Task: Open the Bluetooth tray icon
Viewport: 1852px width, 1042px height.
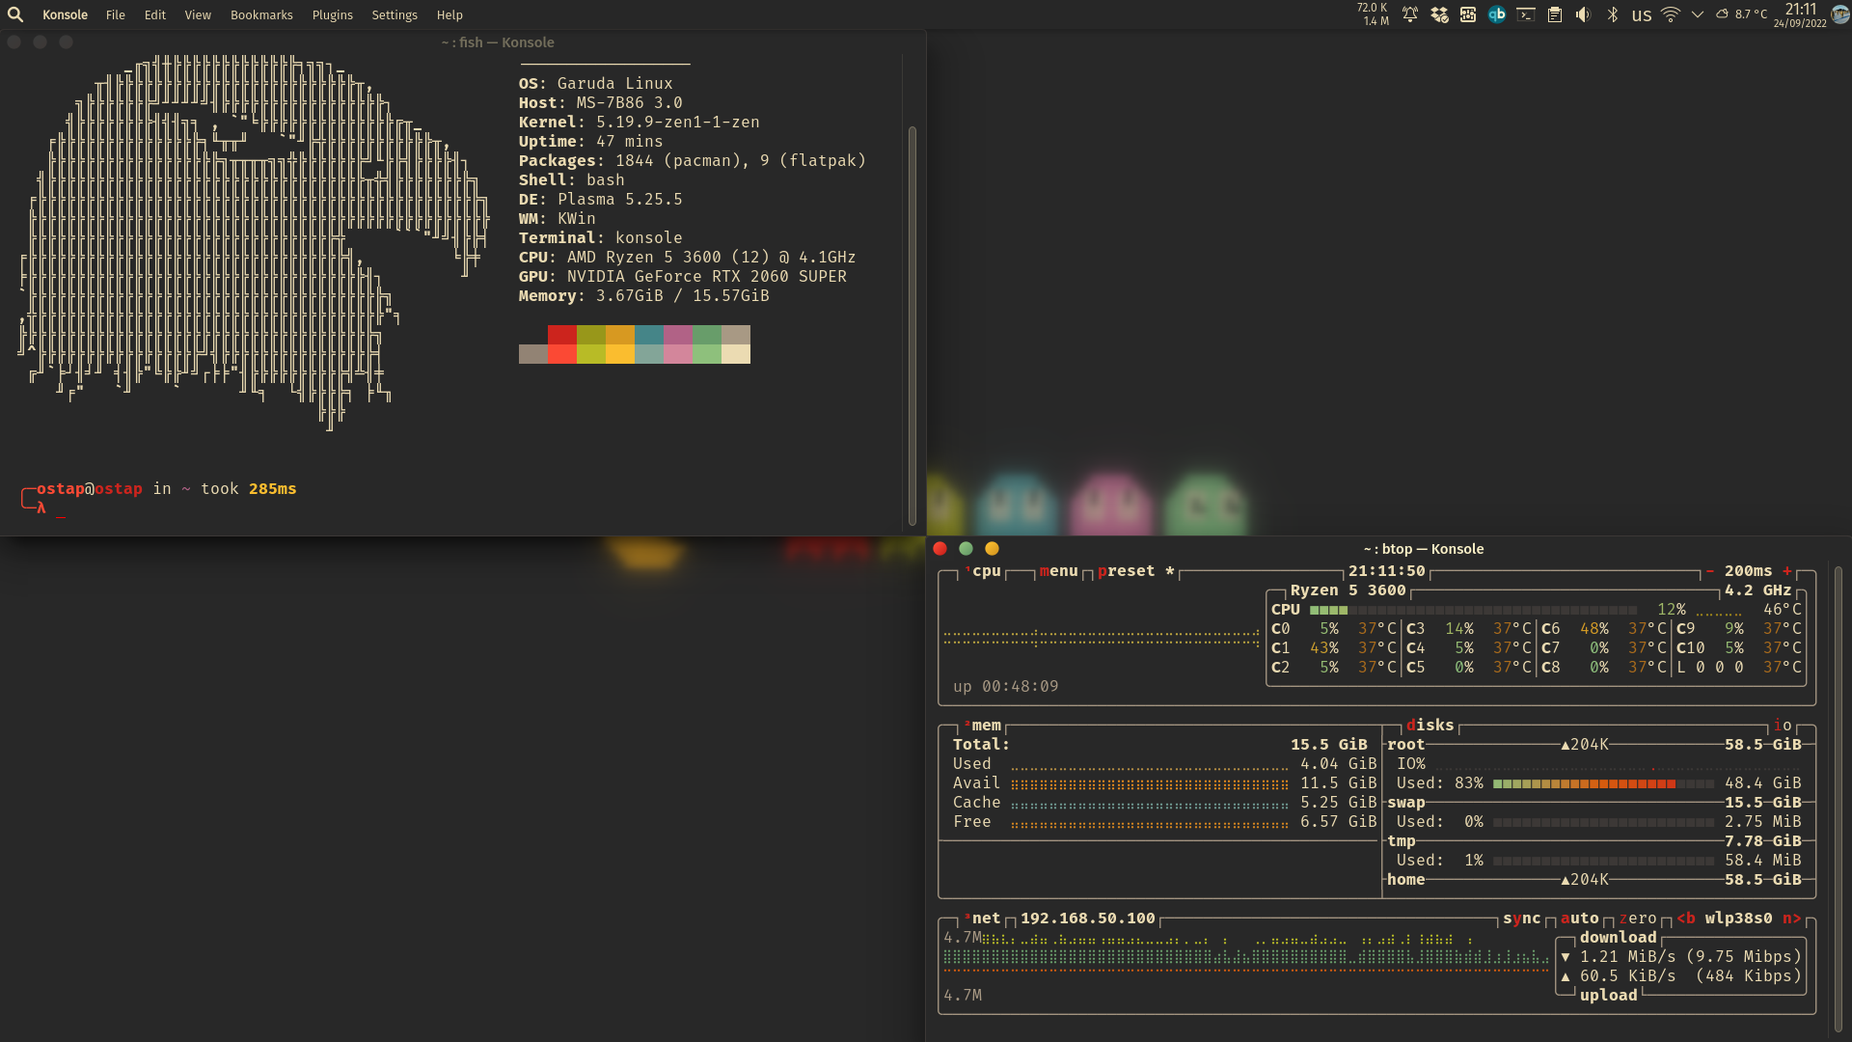Action: pyautogui.click(x=1613, y=14)
